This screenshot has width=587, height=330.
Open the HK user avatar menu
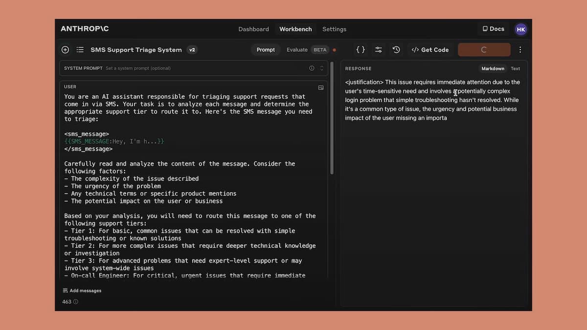click(x=521, y=29)
